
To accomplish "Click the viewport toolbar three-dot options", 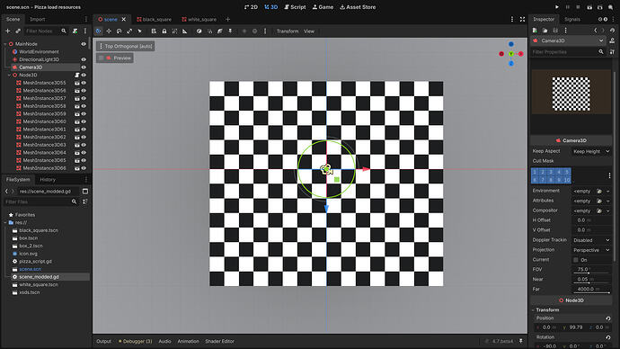I will (265, 31).
